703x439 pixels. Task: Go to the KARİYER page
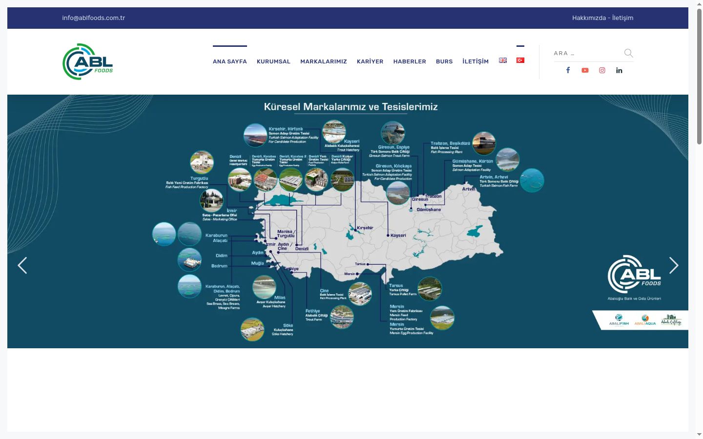coord(370,61)
